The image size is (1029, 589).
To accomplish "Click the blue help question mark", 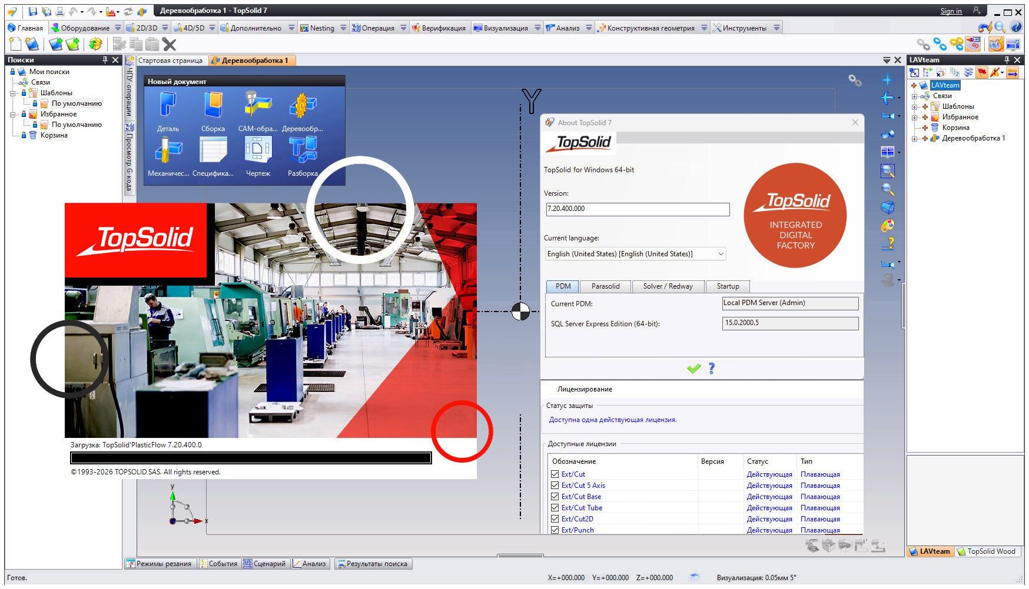I will (x=712, y=369).
